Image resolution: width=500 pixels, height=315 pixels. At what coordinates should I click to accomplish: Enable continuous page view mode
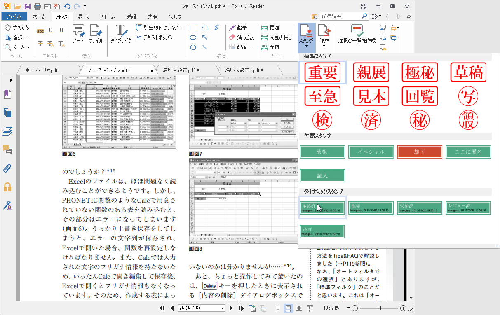(x=289, y=308)
